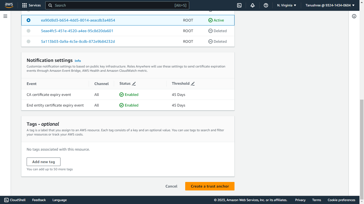The height and width of the screenshot is (204, 364).
Task: Click the Cancel button
Action: coord(171,186)
